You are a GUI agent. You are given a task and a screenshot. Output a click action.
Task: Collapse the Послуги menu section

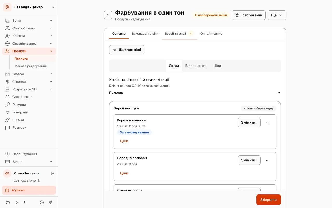[x=51, y=51]
